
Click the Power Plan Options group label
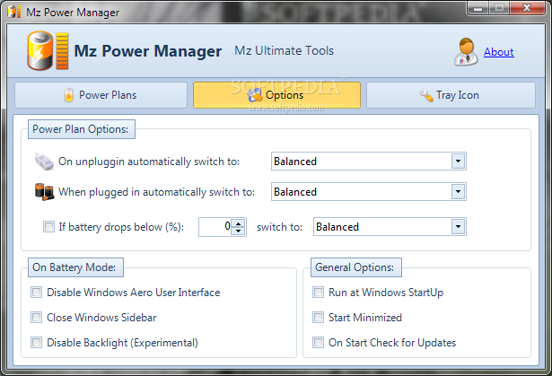point(81,129)
